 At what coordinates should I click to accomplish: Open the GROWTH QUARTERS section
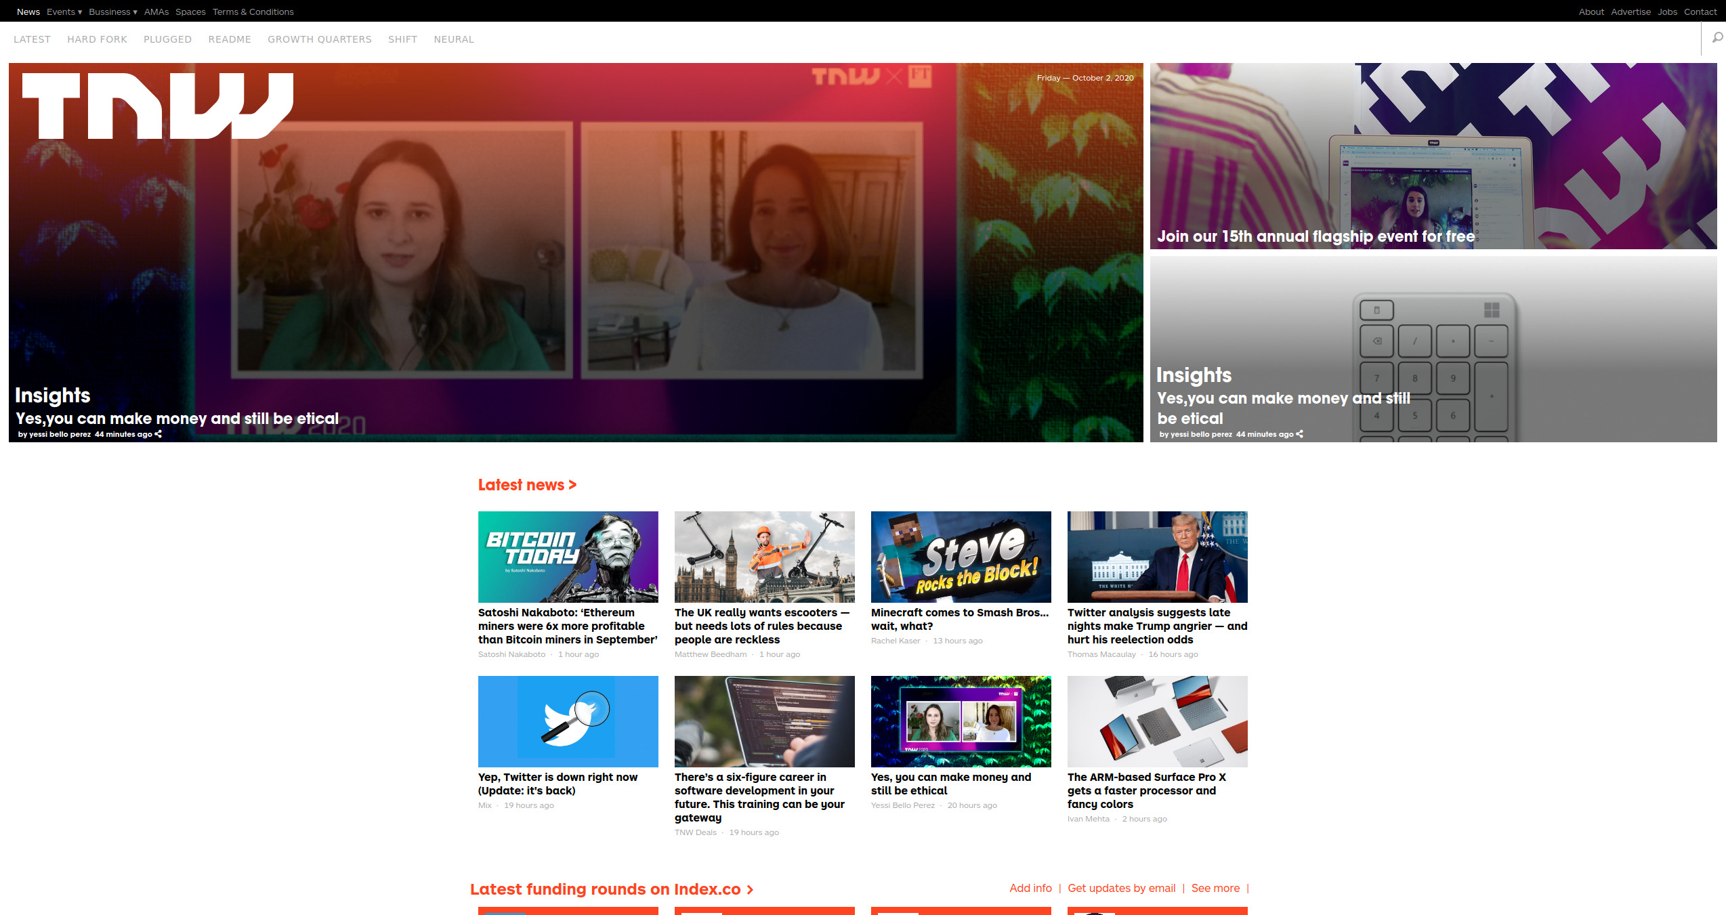[319, 39]
